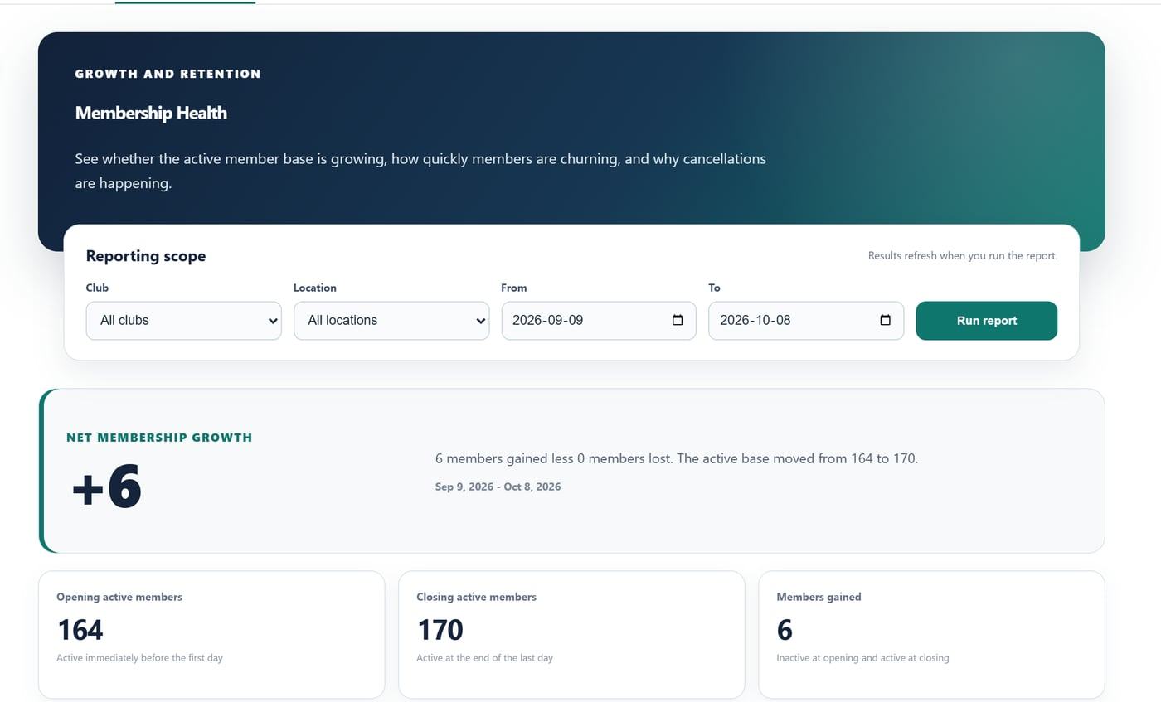Select the Closing active members card
1161x702 pixels.
571,634
